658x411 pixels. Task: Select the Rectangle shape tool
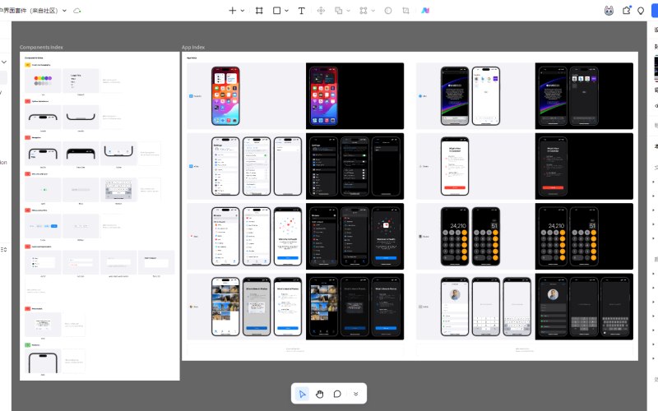[276, 11]
